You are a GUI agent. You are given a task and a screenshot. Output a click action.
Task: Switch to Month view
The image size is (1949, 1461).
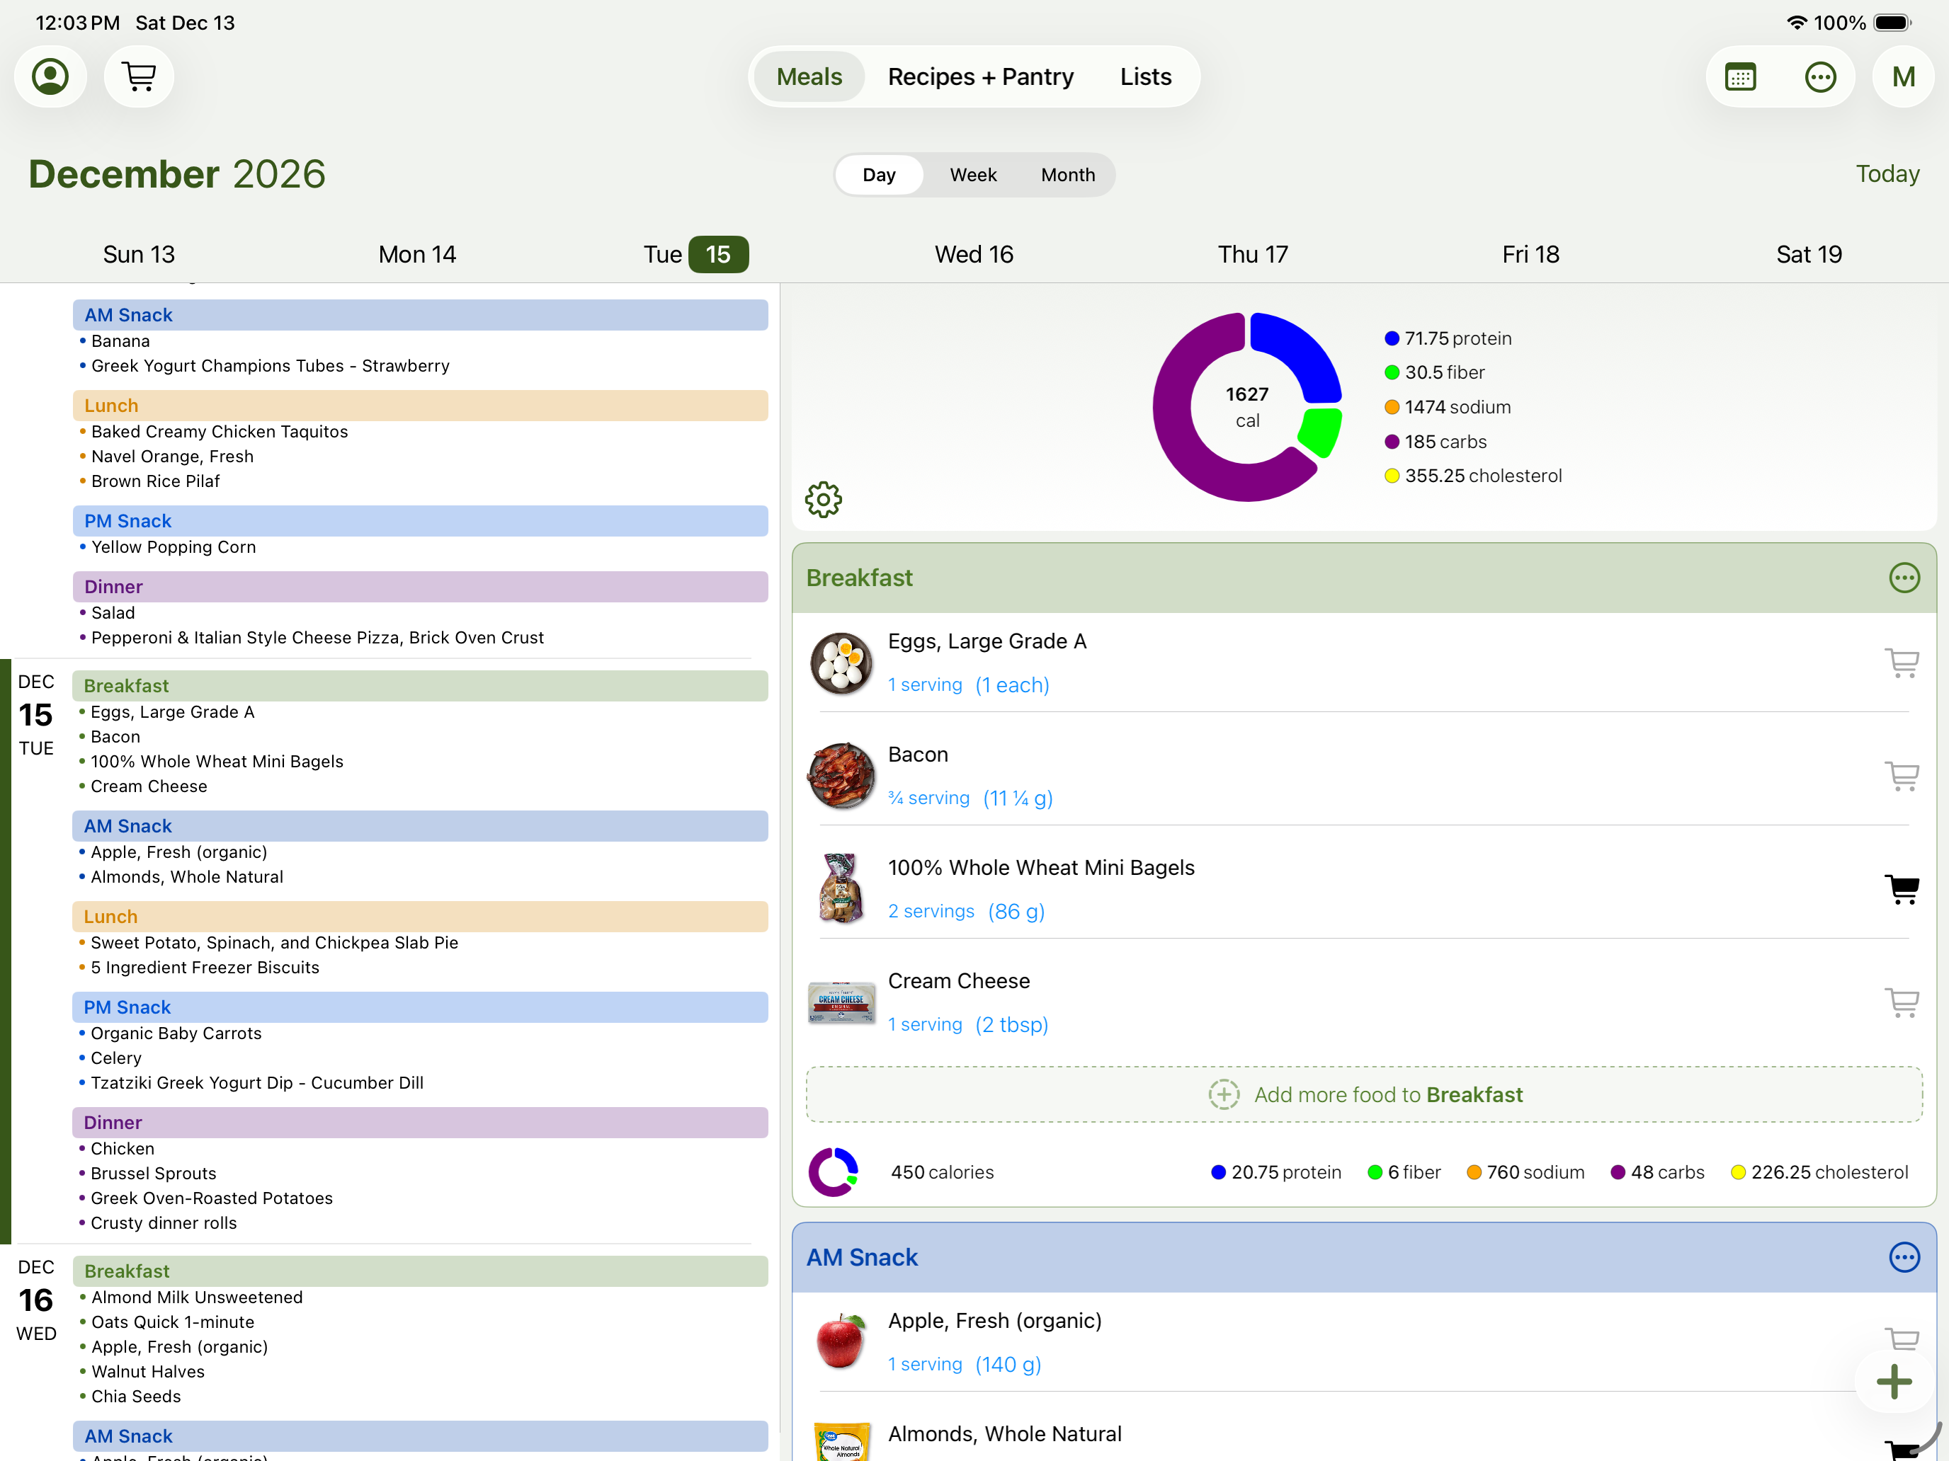click(1067, 174)
